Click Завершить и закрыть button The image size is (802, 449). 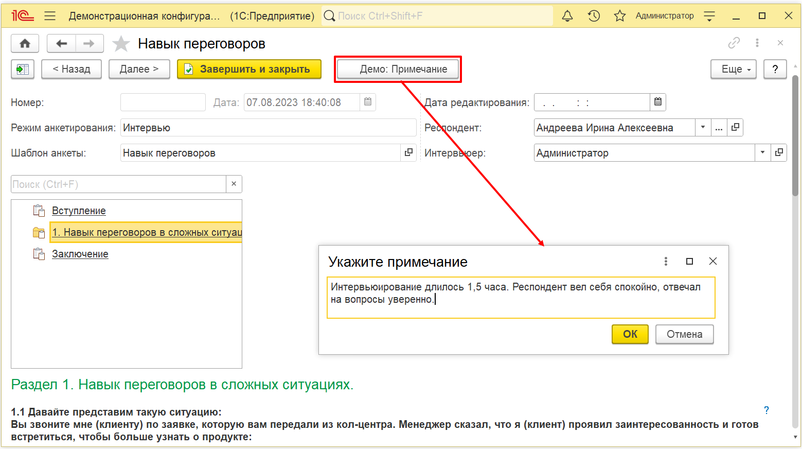[249, 69]
